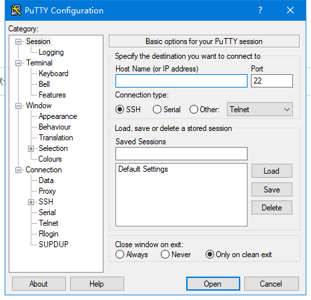Expand the Selection tree node
The image size is (311, 300).
click(31, 148)
